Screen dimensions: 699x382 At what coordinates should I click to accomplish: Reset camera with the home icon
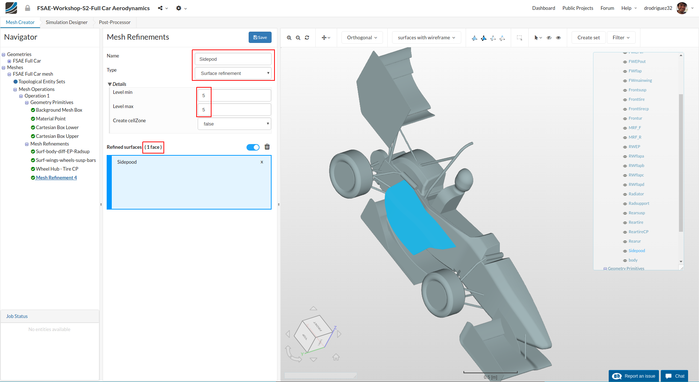tap(336, 357)
